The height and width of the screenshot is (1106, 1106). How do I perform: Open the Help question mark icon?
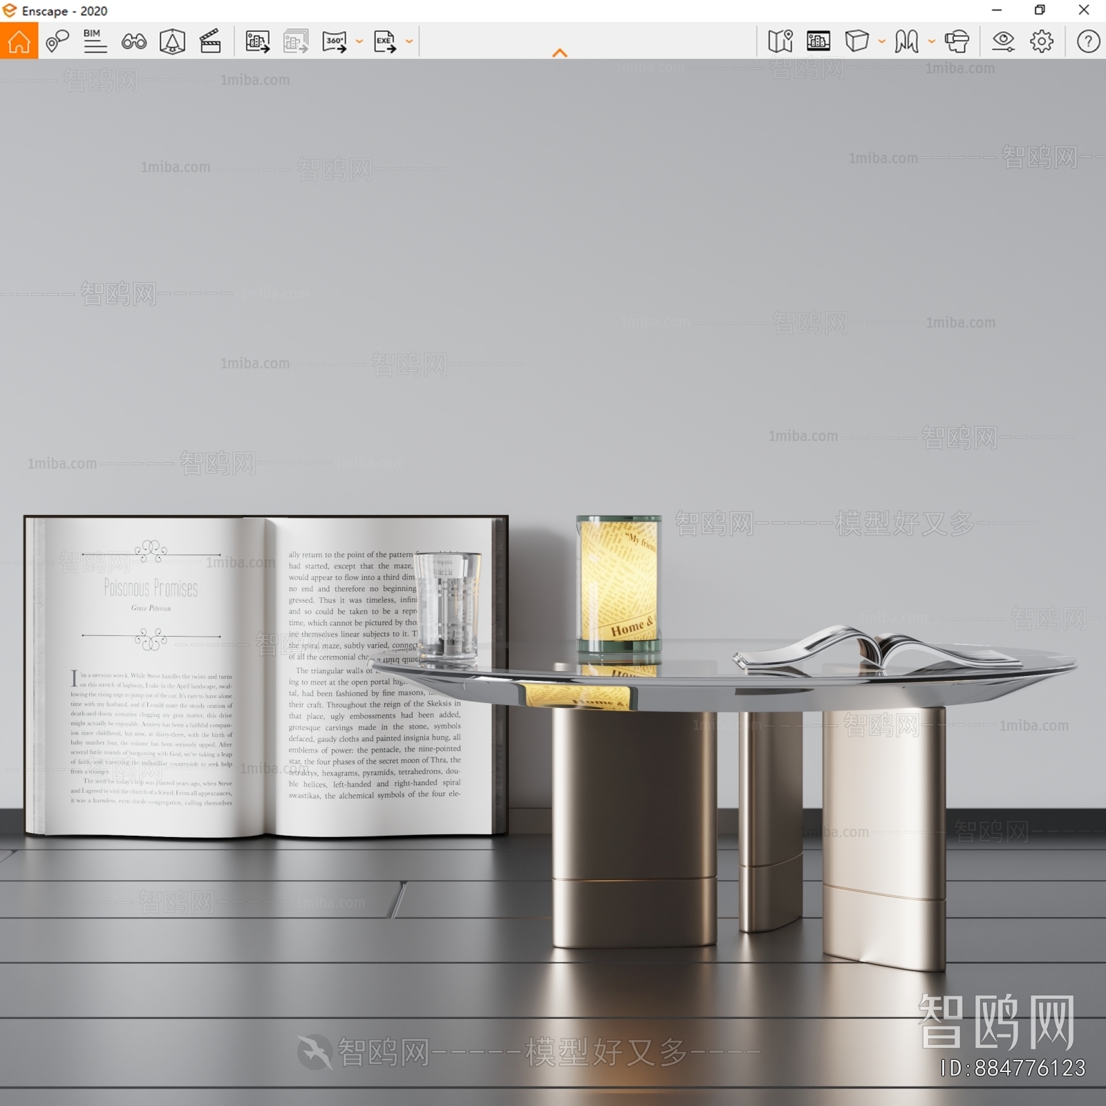(x=1088, y=41)
